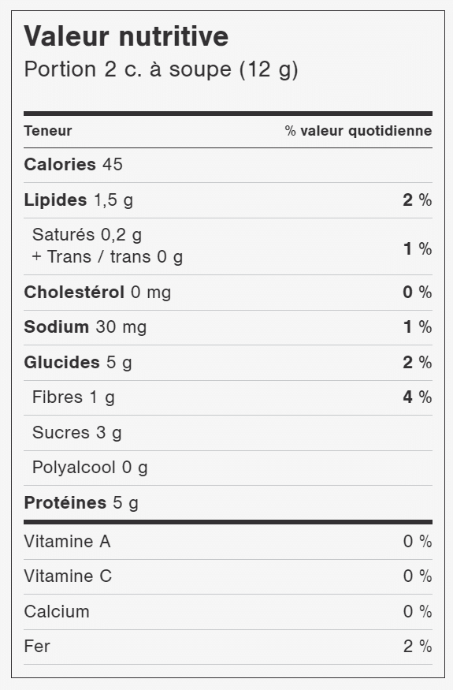Screen dimensions: 453x690
Task: Click the Lipides 2 % value
Action: (418, 200)
